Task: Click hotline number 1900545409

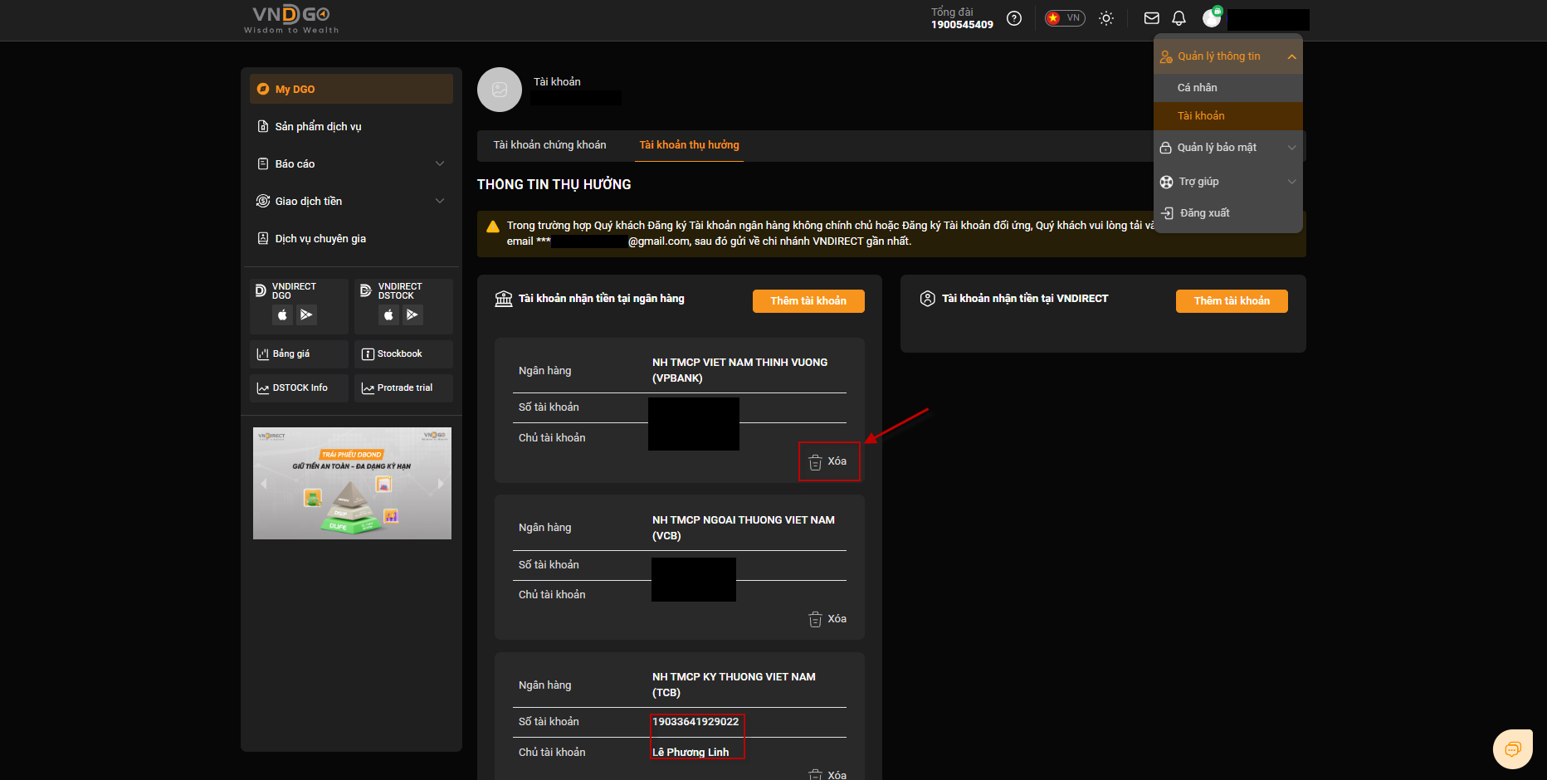Action: click(x=962, y=25)
